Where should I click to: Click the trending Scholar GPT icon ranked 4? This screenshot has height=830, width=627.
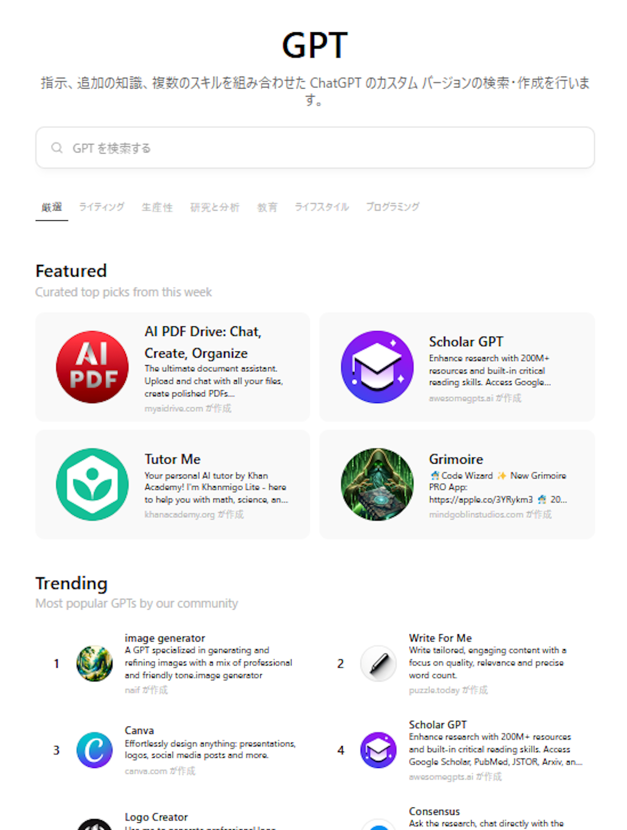tap(378, 750)
